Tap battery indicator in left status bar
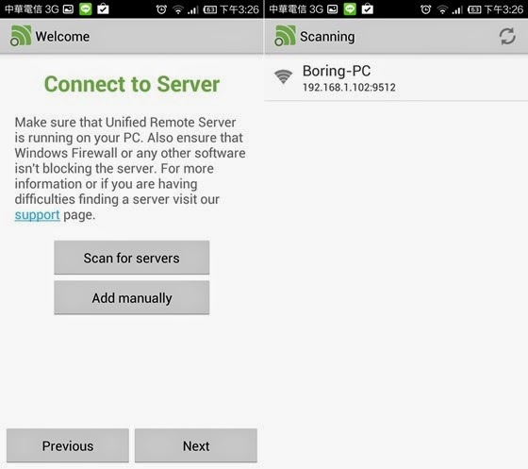This screenshot has width=528, height=469. tap(209, 9)
